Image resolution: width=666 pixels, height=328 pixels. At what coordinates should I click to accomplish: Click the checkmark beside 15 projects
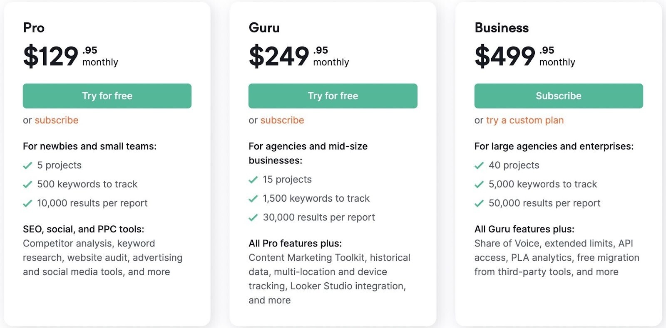pyautogui.click(x=253, y=180)
